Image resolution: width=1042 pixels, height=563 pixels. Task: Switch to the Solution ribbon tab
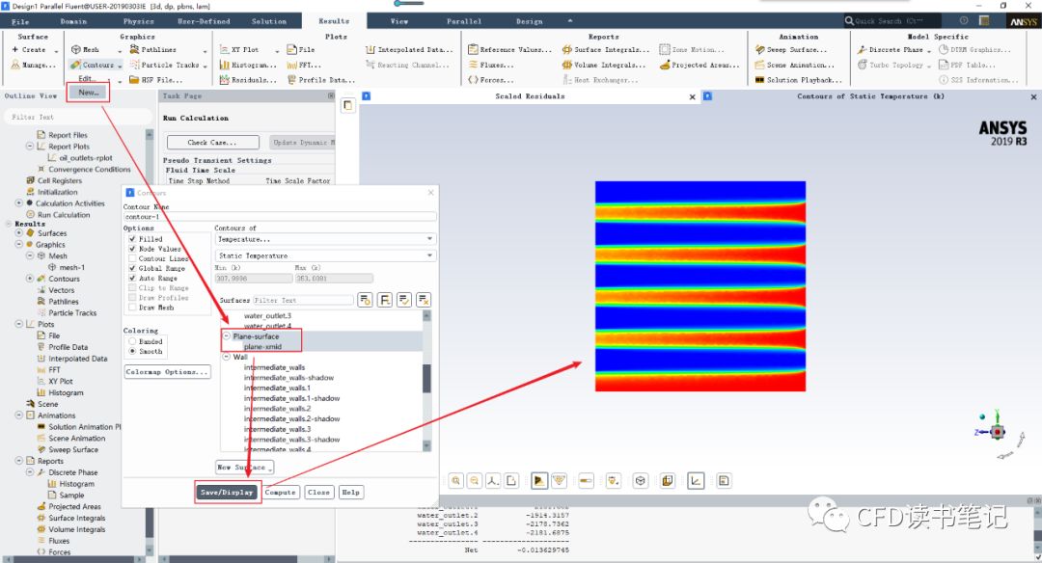coord(269,21)
